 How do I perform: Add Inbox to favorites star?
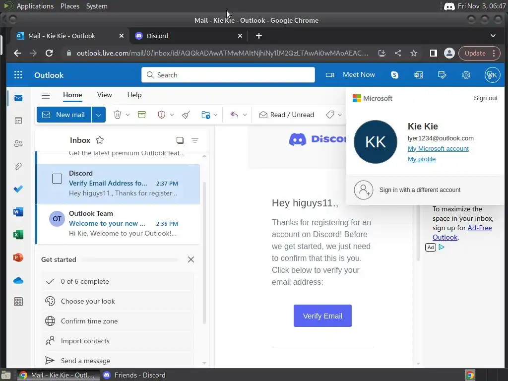[100, 140]
